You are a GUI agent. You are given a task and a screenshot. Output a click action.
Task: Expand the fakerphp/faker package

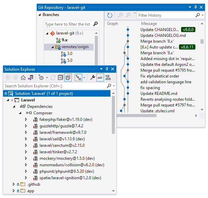click(x=26, y=119)
